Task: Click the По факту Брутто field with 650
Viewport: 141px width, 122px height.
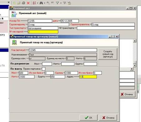Action: (58, 77)
